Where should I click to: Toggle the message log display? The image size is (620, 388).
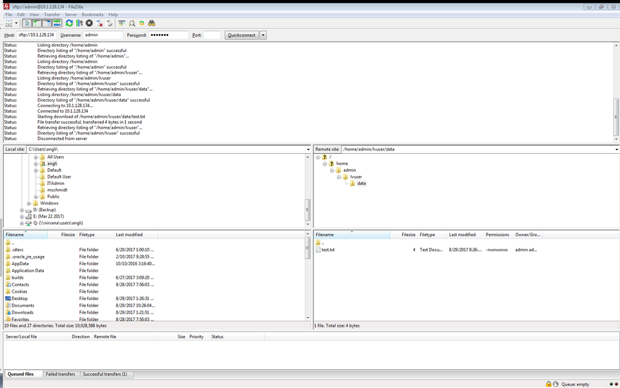pos(27,24)
